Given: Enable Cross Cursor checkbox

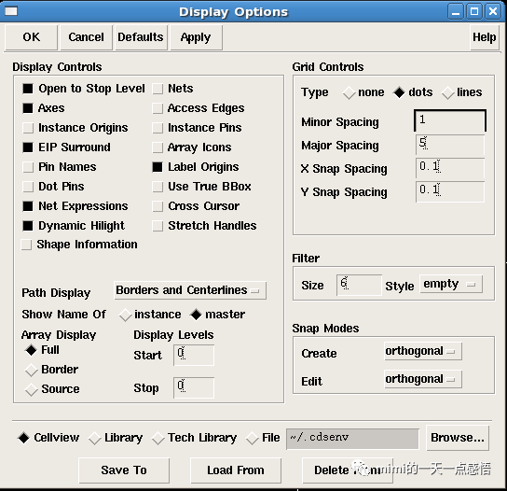Looking at the screenshot, I should tap(158, 206).
